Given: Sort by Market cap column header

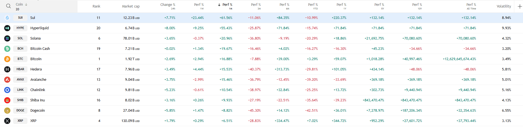Looking at the screenshot, I should [x=131, y=6].
